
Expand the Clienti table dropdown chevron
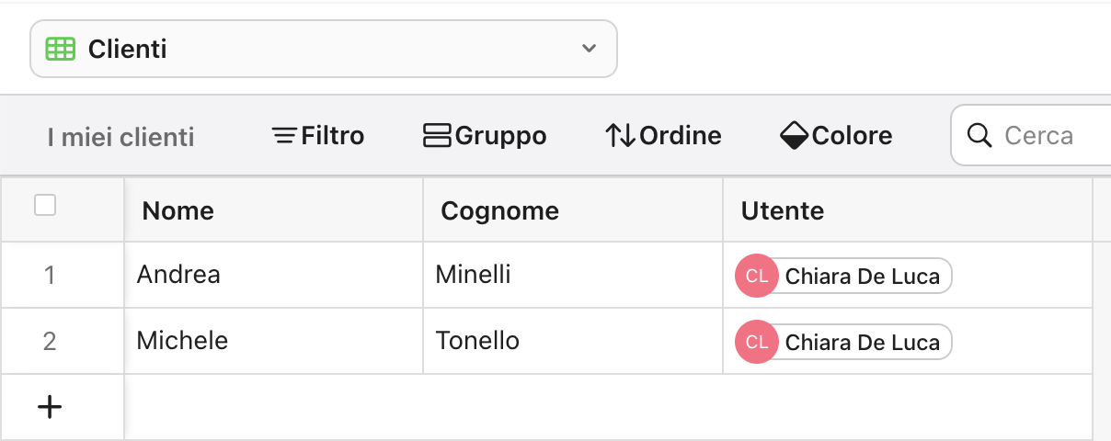tap(590, 49)
